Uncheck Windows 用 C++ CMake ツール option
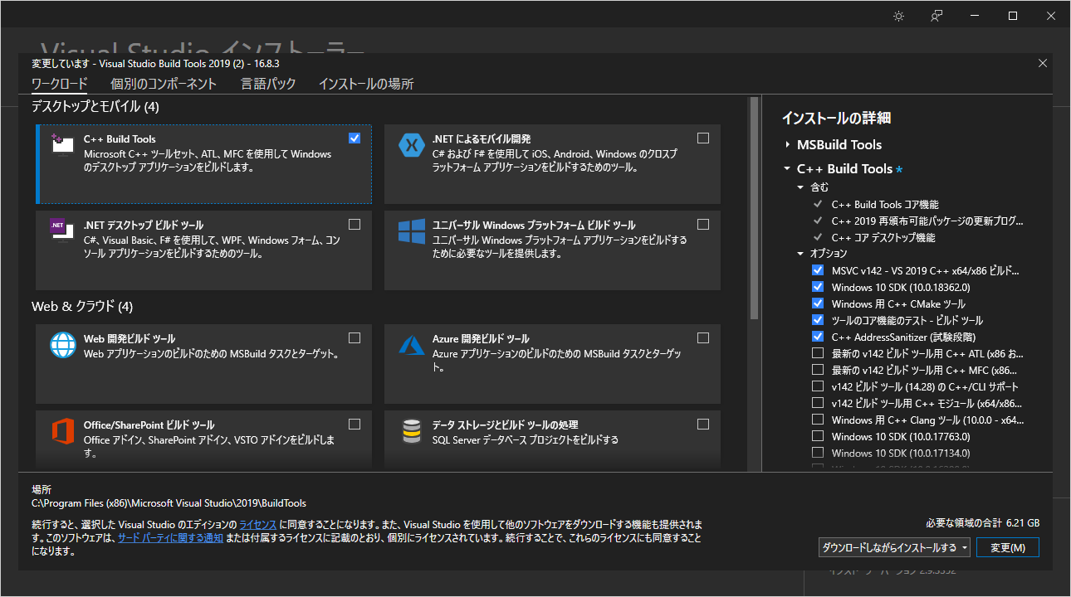The image size is (1071, 597). tap(818, 303)
